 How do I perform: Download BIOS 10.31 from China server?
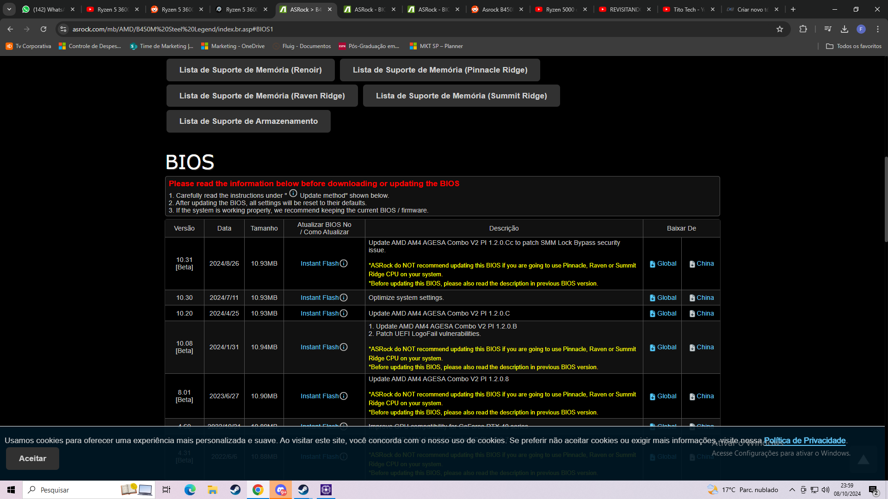point(702,264)
